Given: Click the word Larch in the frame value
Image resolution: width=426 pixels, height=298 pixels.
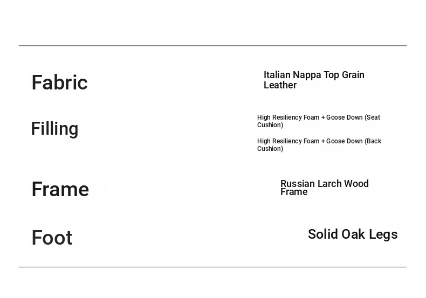Looking at the screenshot, I should click(x=329, y=184).
